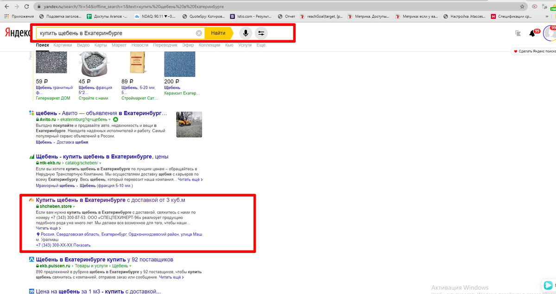Open the ntk-ekb.ru Щебень result title
The image size is (556, 294).
(x=102, y=157)
